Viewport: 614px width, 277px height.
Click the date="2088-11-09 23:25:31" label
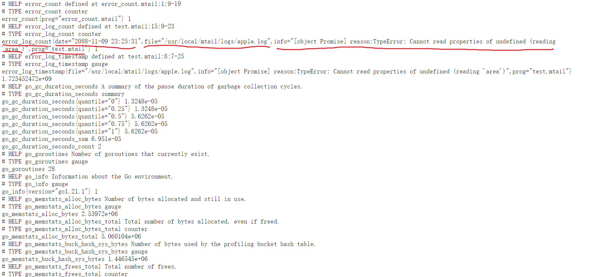98,41
